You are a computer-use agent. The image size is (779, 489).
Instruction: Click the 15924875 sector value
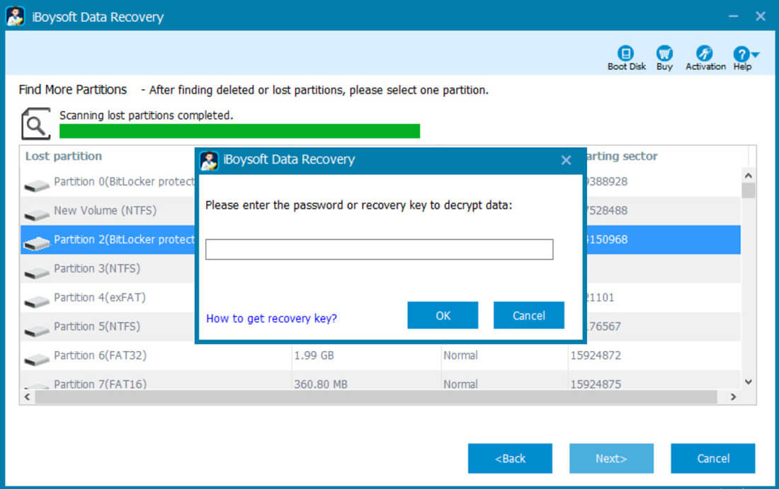click(x=596, y=384)
